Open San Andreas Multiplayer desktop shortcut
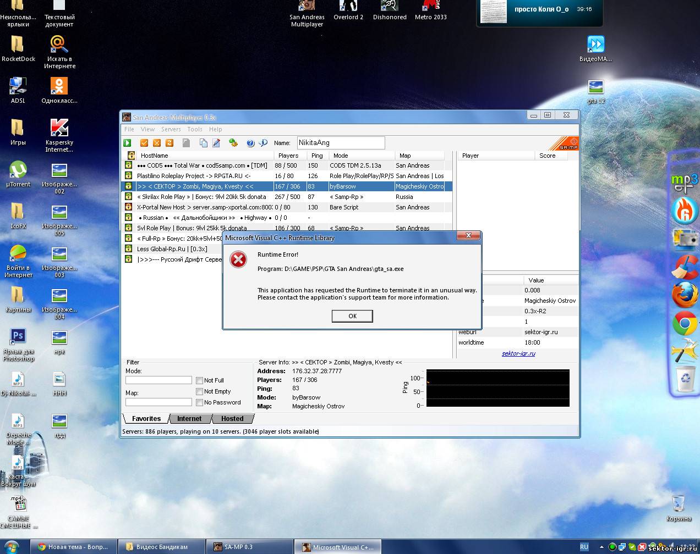Screen dimensions: 700x554 (x=307, y=13)
